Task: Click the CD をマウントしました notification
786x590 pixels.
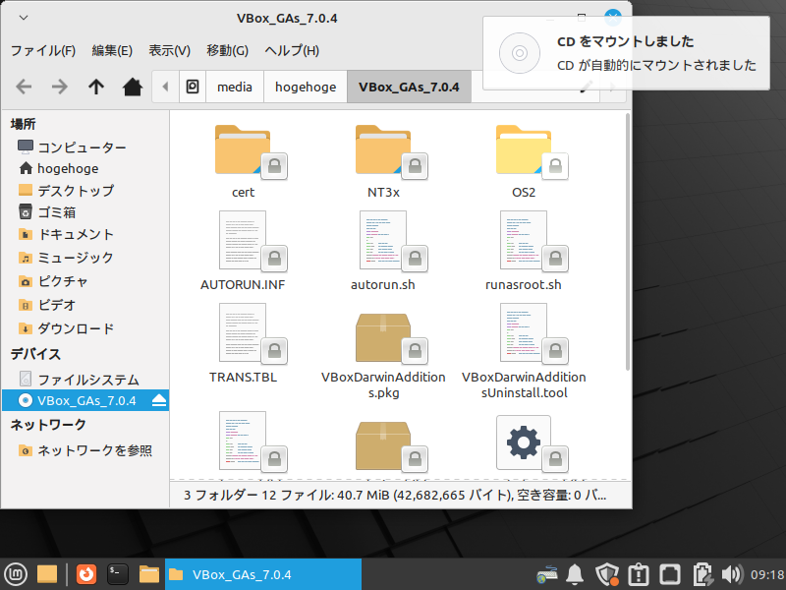Action: pos(626,53)
